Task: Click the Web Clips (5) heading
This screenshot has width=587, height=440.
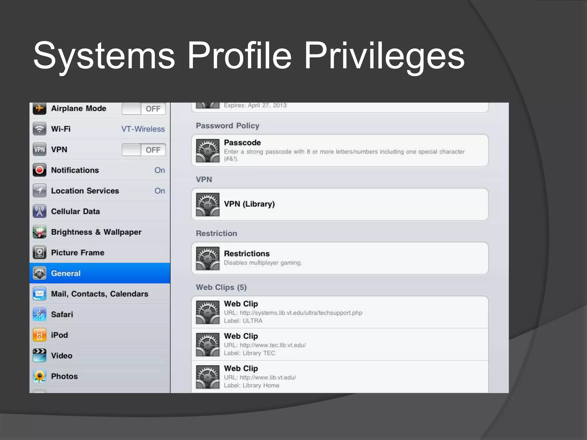Action: click(x=221, y=287)
